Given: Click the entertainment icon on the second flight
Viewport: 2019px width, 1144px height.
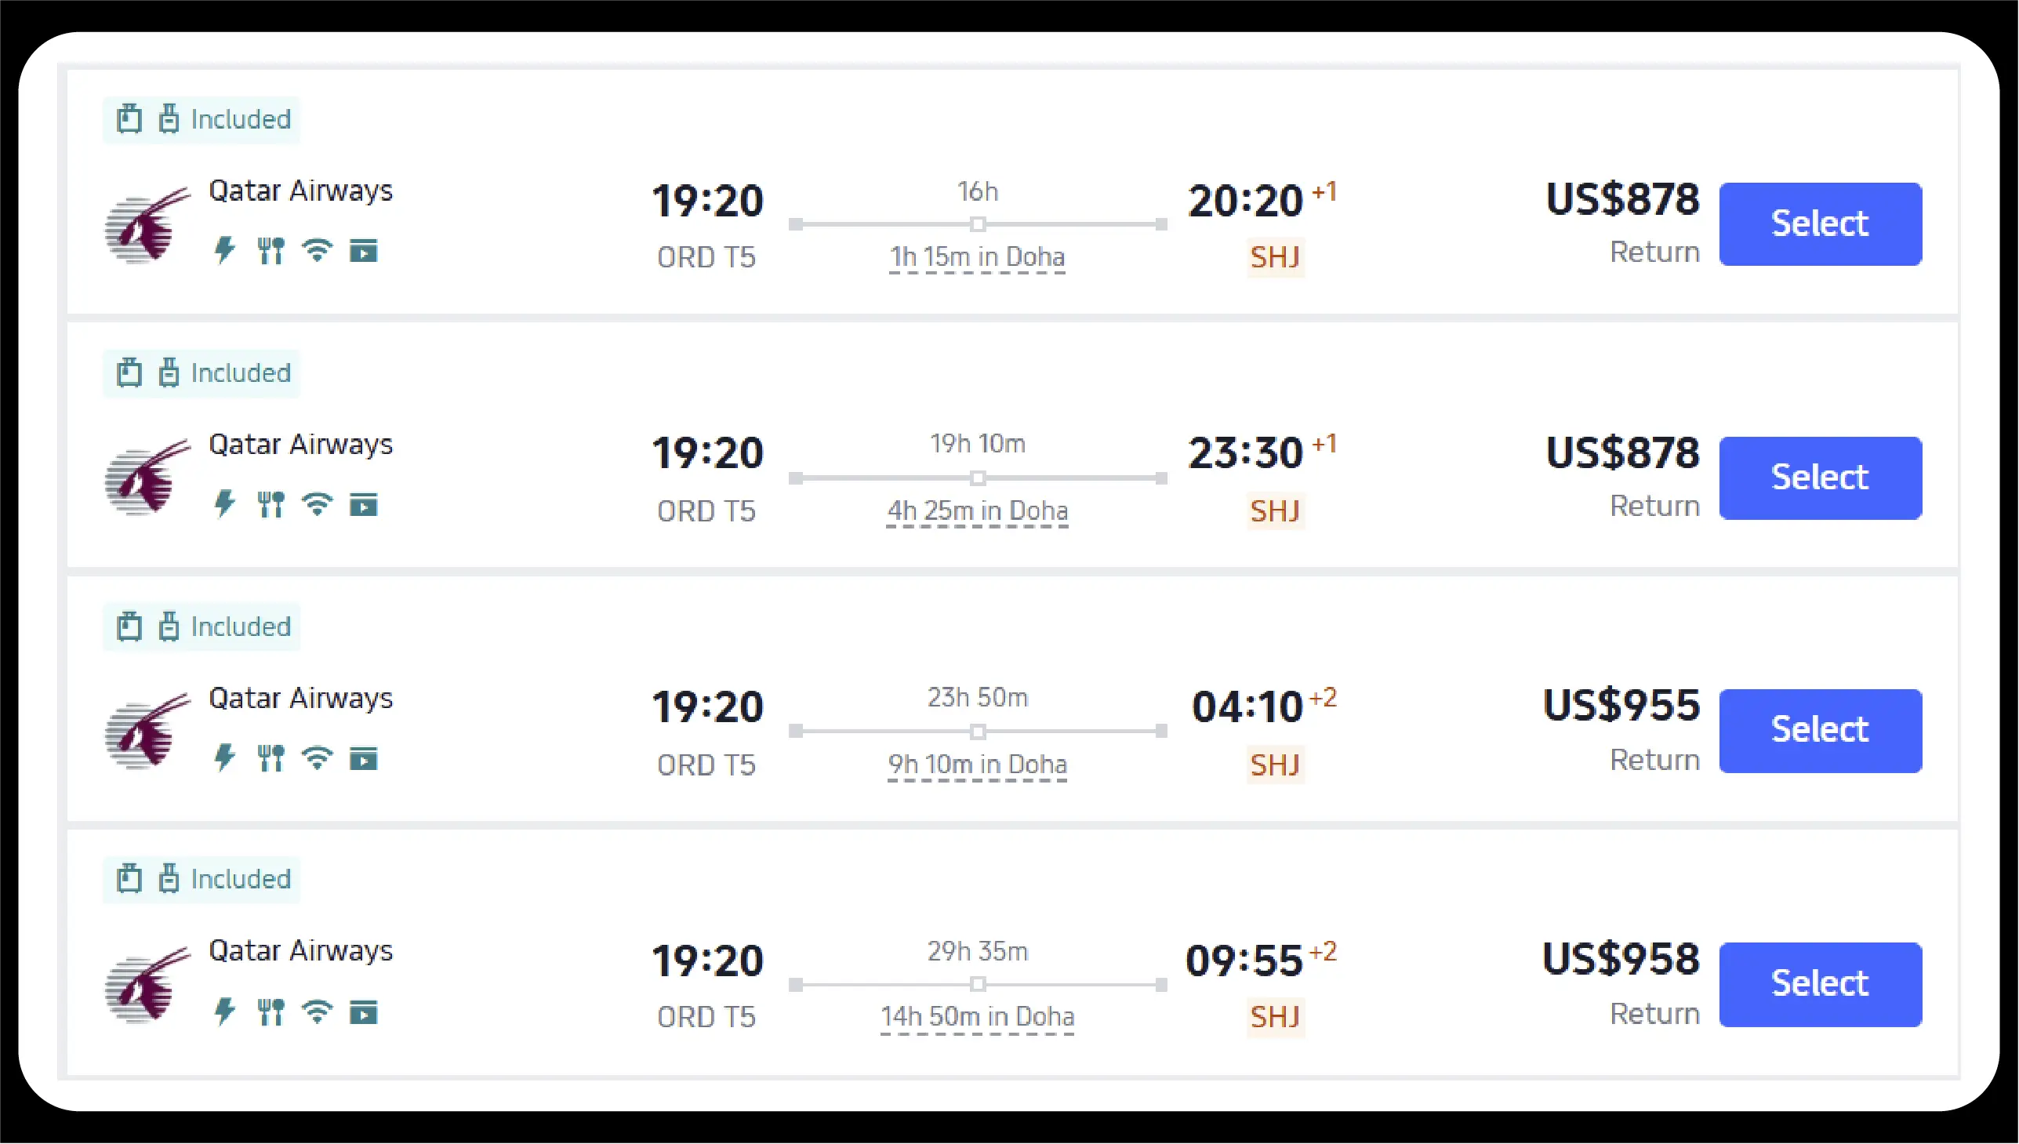Looking at the screenshot, I should (x=363, y=505).
